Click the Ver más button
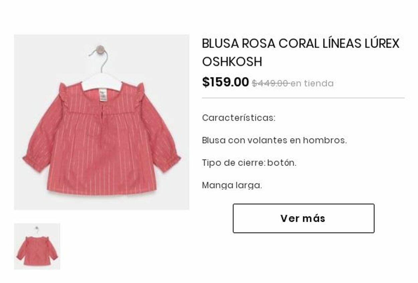 (x=303, y=218)
